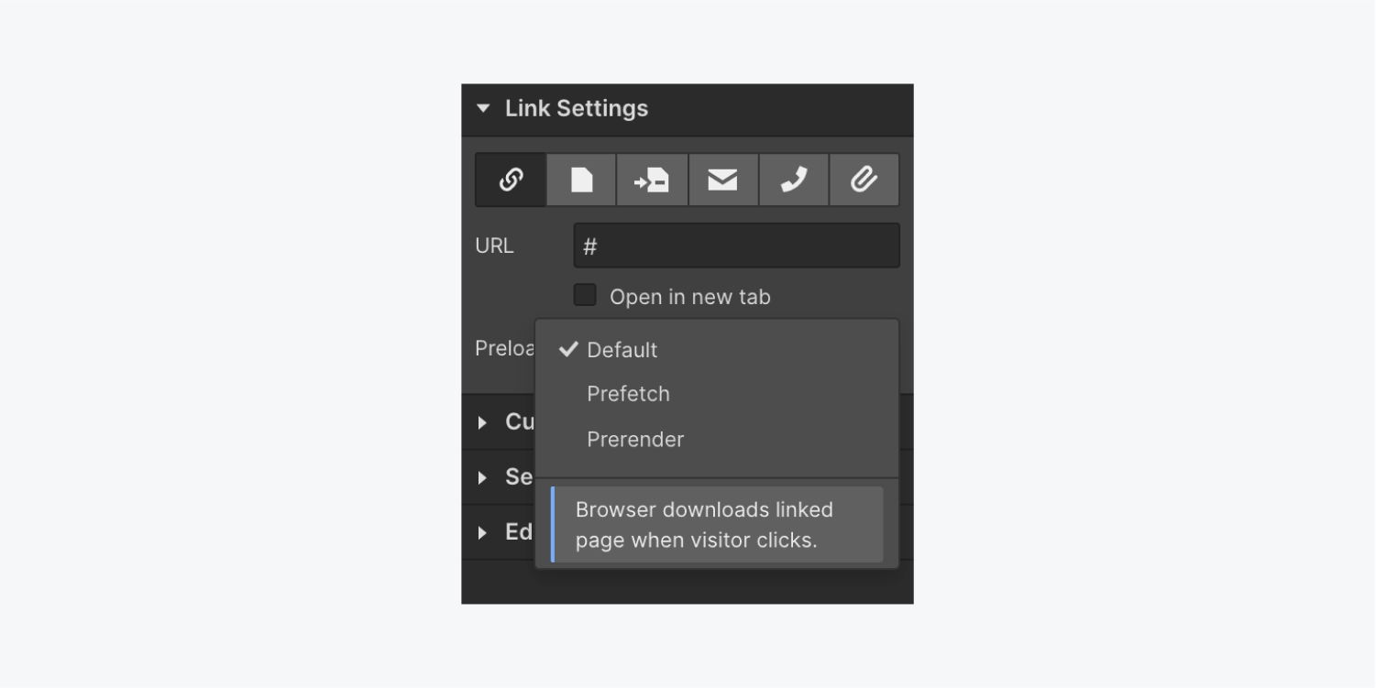Switch to the Email link icon
1376x688 pixels.
click(722, 180)
